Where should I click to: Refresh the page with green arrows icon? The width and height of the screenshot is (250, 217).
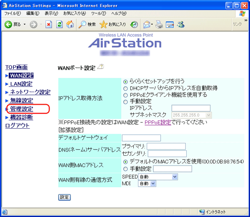pos(60,25)
